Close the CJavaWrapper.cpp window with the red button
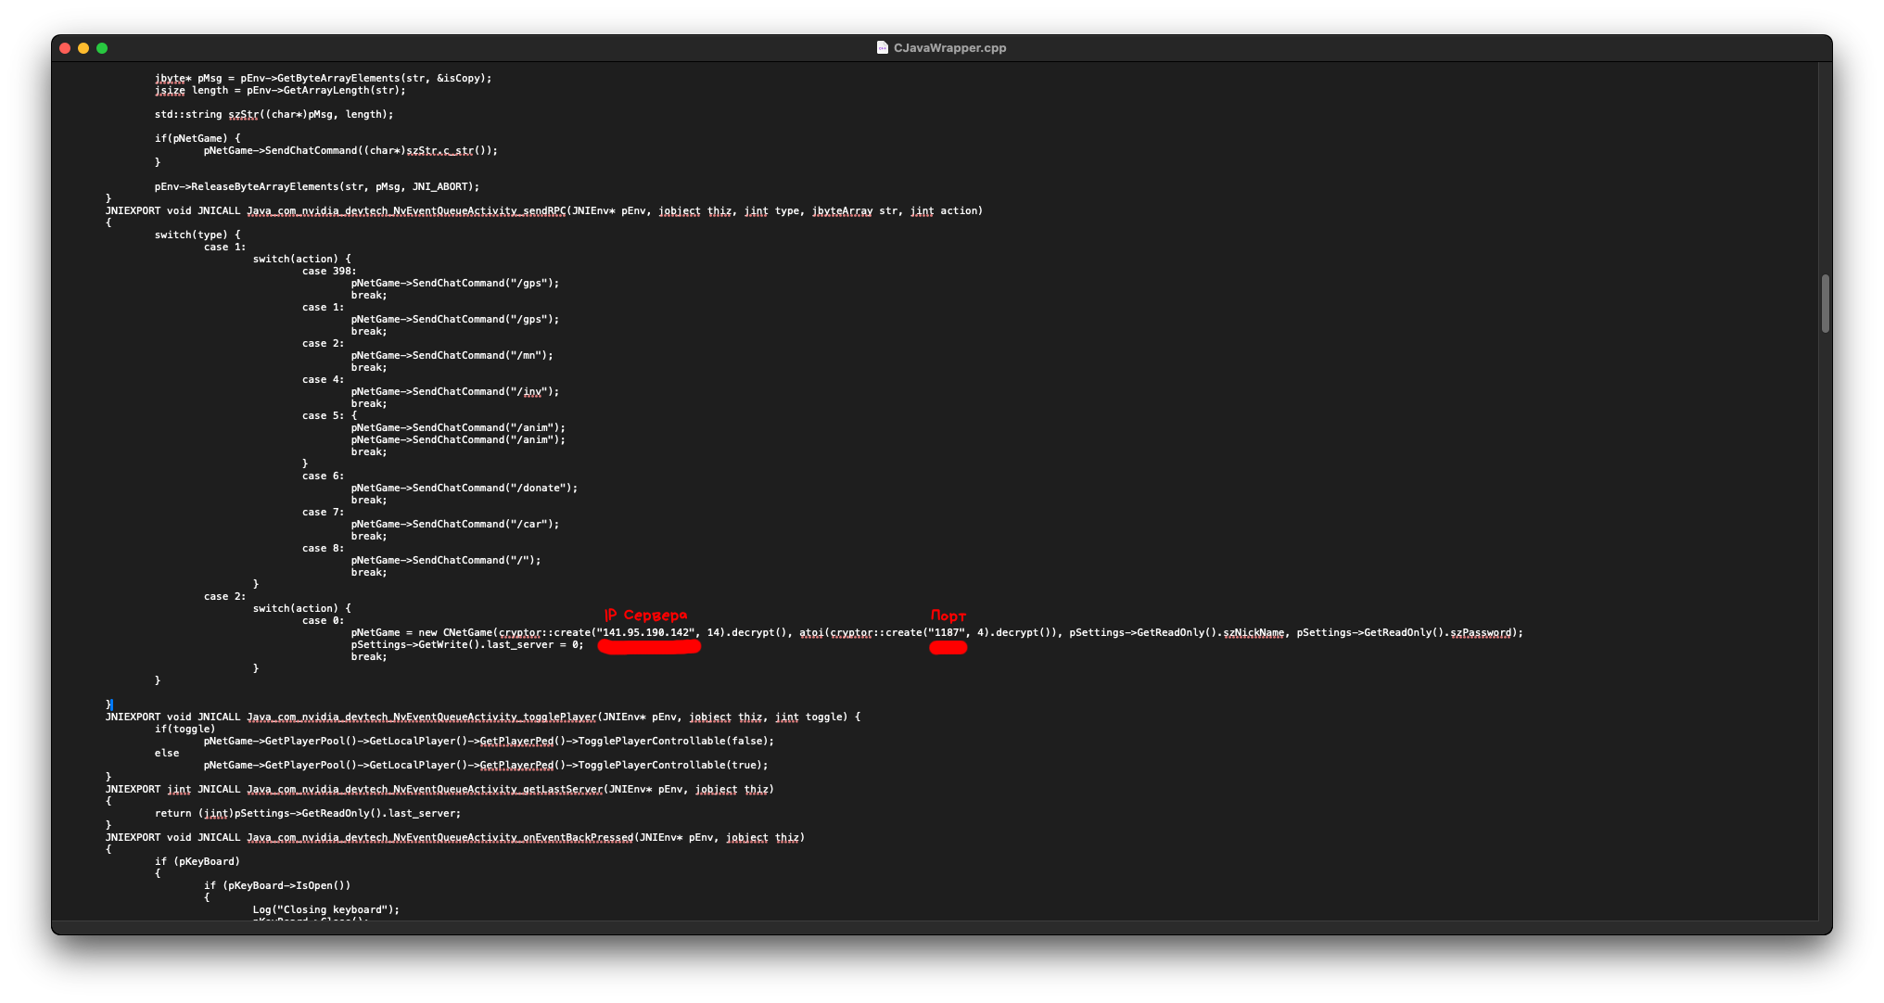The image size is (1884, 1003). 65,48
